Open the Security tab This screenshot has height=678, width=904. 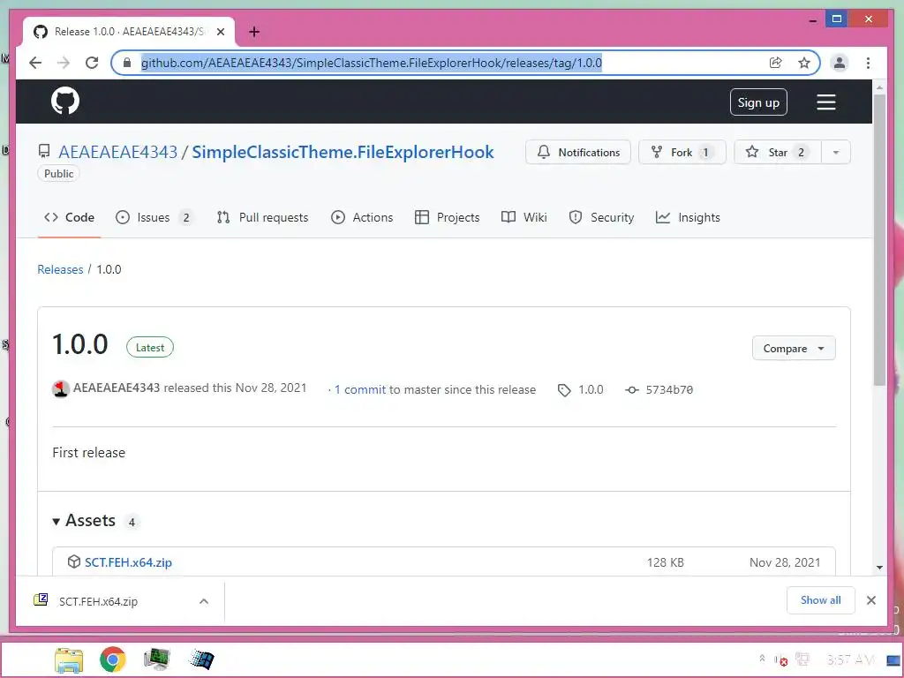click(x=601, y=217)
